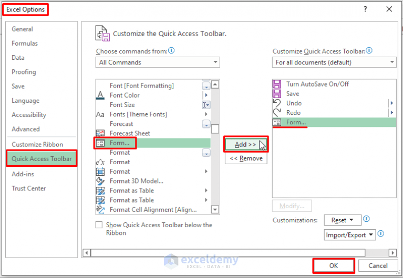Click the equation Format icon
The image size is (403, 278).
(x=100, y=162)
